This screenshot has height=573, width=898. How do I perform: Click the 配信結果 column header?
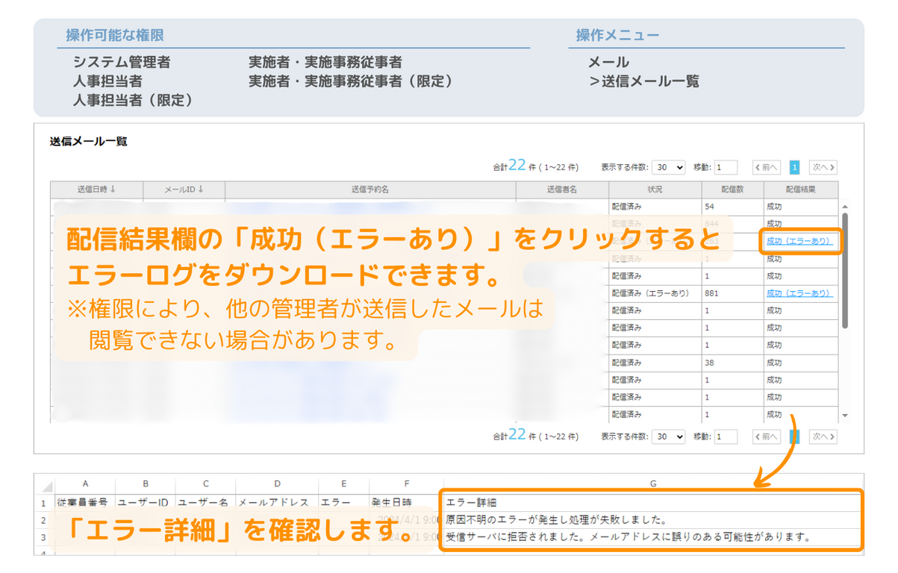click(799, 190)
